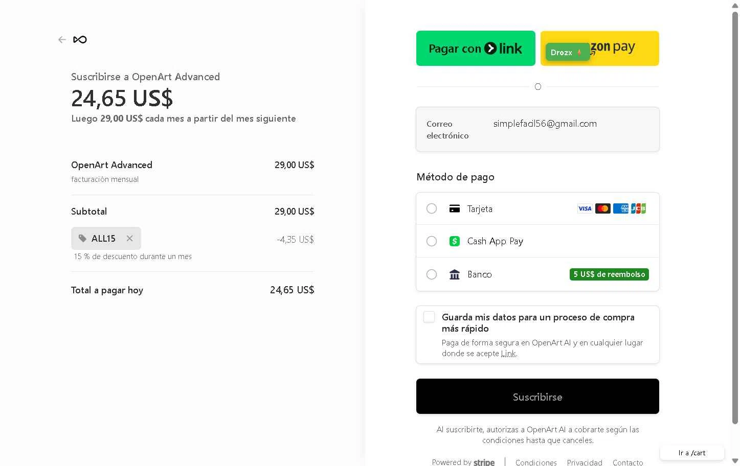Click the Powered by Stripe link

coord(463,462)
